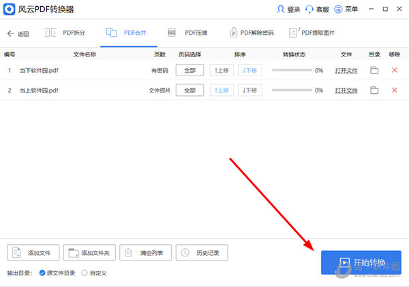The image size is (409, 287).
Task: Click the 编号 column header
Action: [x=10, y=54]
